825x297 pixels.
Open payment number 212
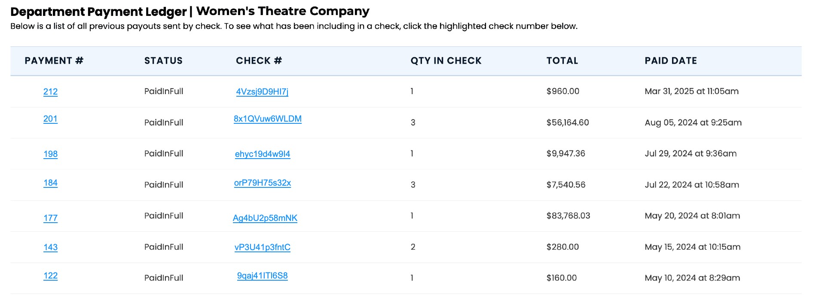click(x=50, y=92)
